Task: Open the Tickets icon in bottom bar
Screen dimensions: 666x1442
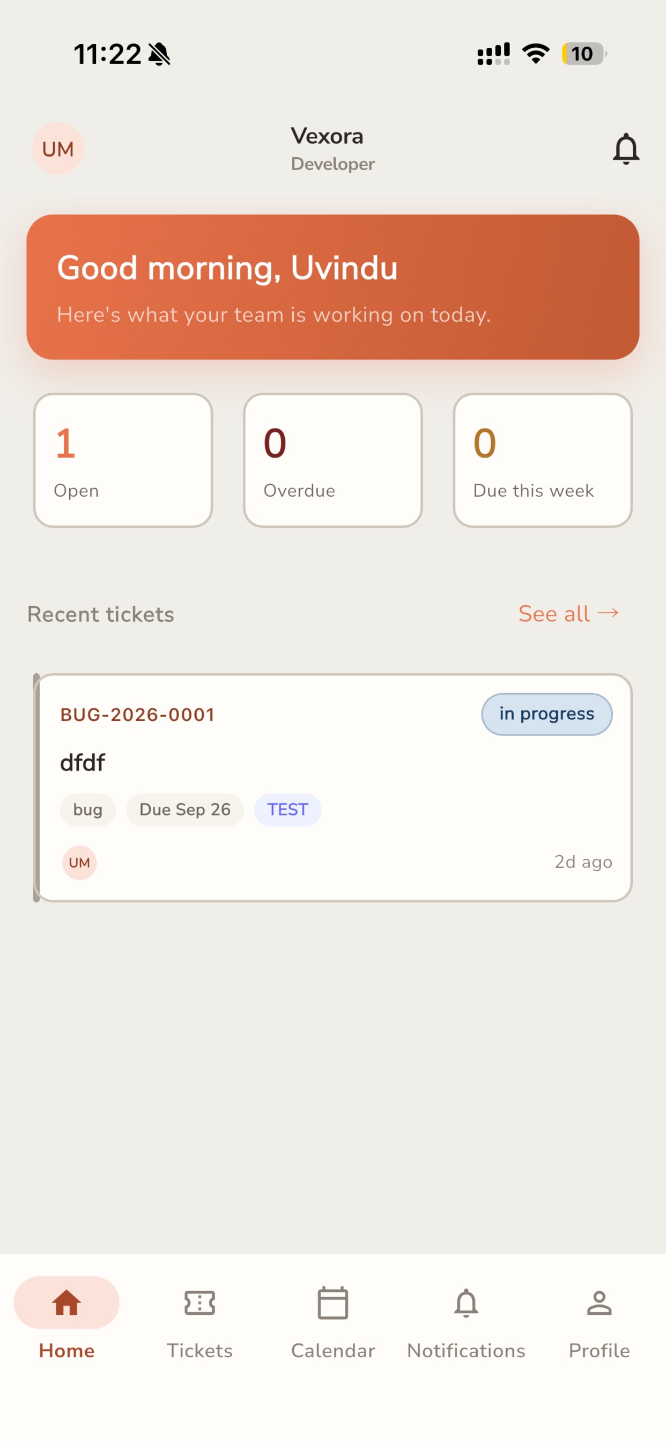Action: tap(200, 1302)
